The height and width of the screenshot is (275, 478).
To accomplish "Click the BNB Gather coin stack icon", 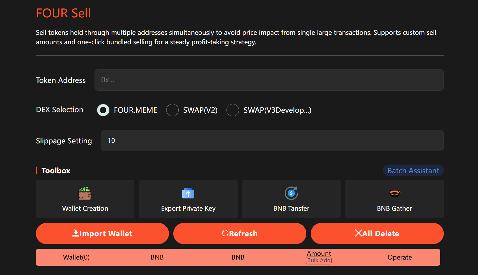I will pos(394,193).
